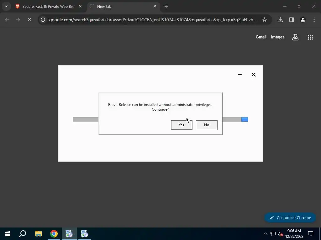The image size is (321, 240).
Task: Close the Chrome window
Action: [x=313, y=6]
